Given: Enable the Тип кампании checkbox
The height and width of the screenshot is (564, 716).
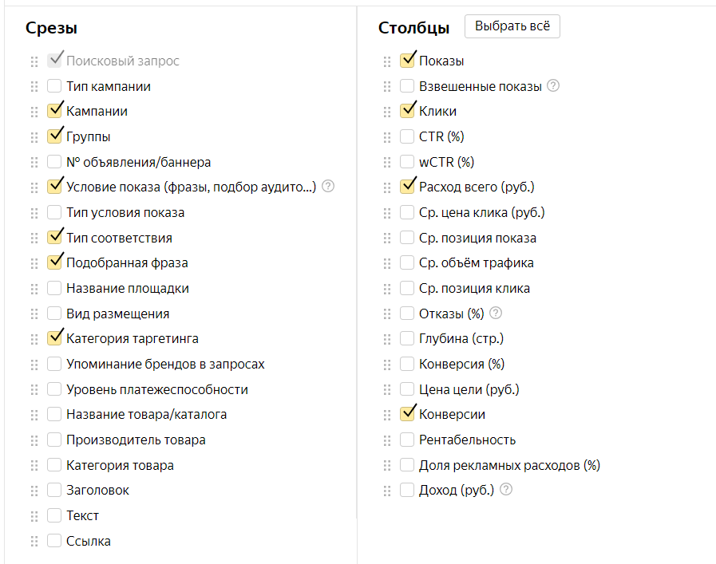Looking at the screenshot, I should [x=54, y=86].
